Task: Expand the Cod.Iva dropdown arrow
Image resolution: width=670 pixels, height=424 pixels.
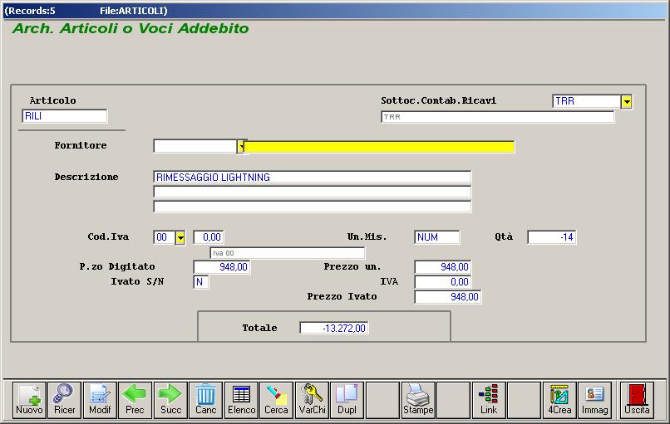Action: [x=180, y=237]
